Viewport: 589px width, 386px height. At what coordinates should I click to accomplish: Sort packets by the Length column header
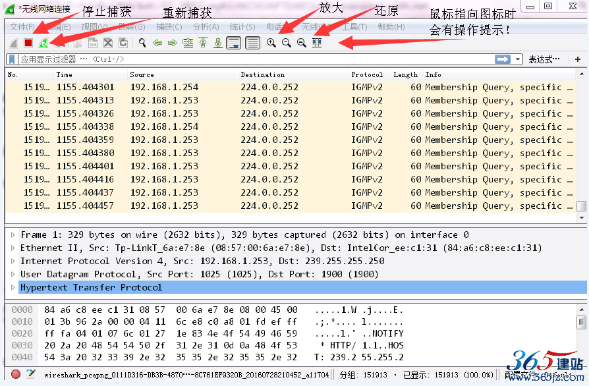407,74
